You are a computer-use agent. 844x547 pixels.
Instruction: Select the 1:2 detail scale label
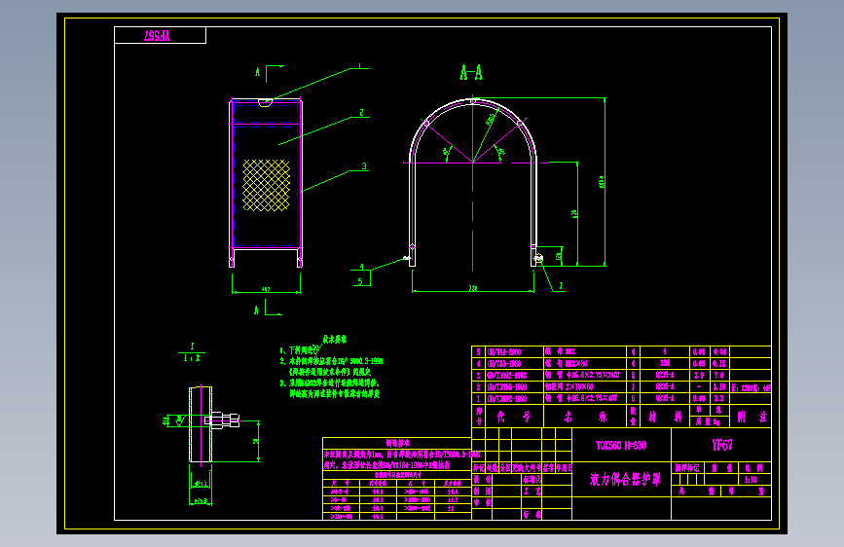[192, 358]
